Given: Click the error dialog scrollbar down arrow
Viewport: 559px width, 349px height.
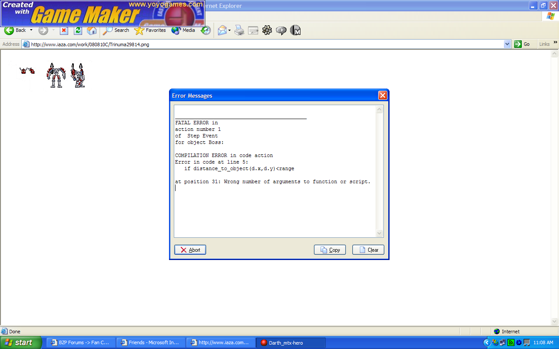Looking at the screenshot, I should (x=379, y=233).
